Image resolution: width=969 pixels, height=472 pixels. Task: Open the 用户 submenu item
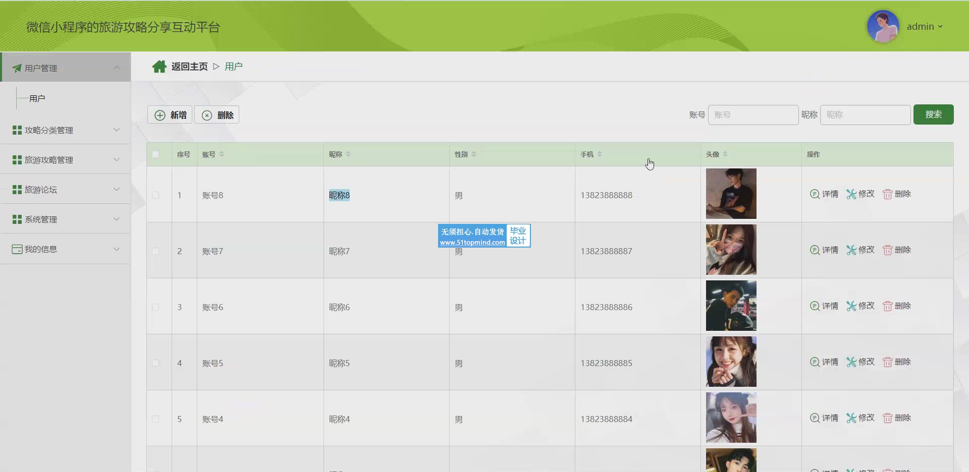click(37, 98)
